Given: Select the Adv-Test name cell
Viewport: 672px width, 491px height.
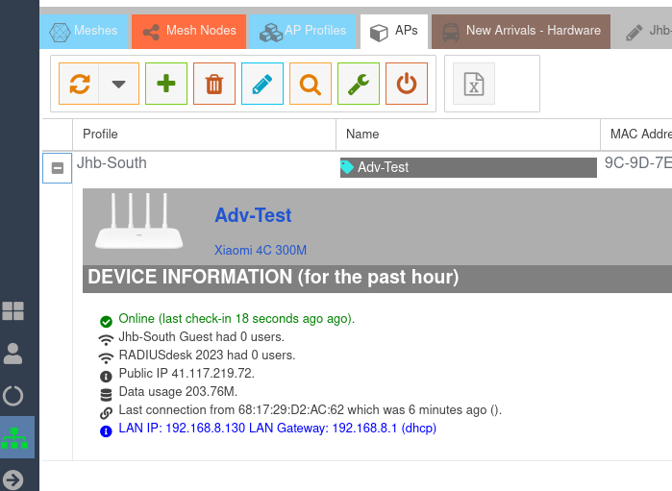Looking at the screenshot, I should [x=468, y=167].
